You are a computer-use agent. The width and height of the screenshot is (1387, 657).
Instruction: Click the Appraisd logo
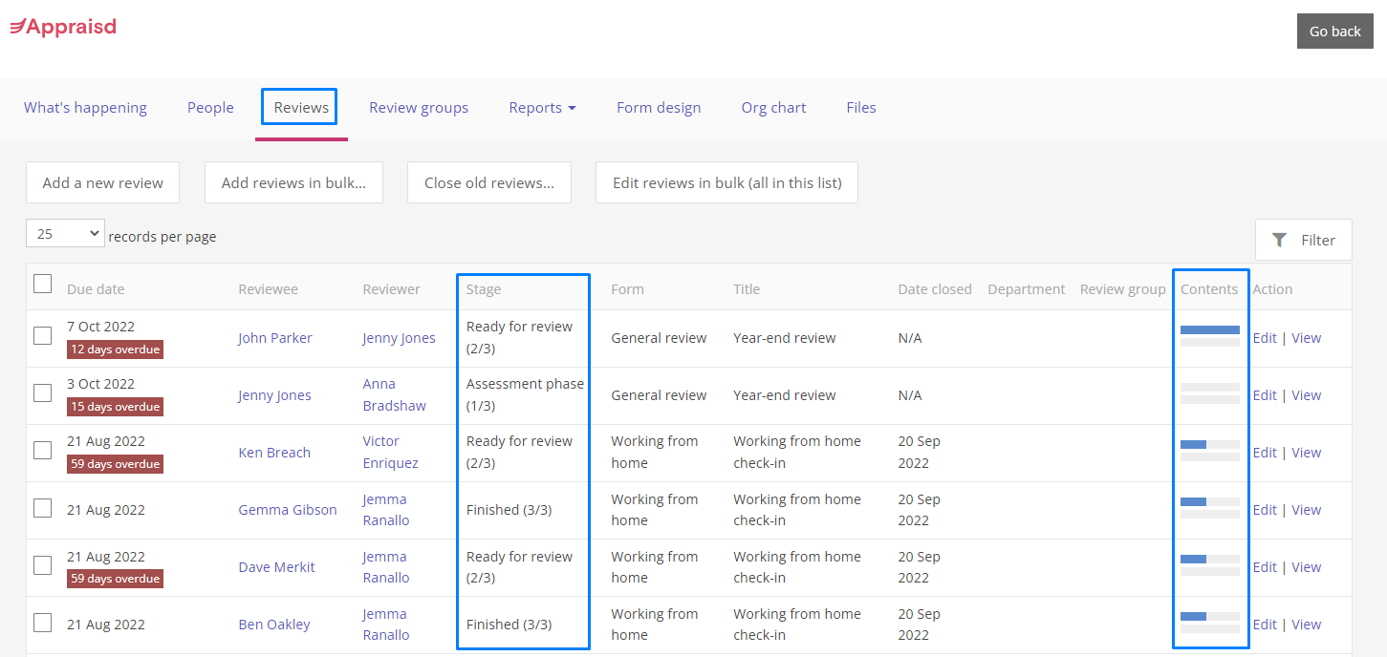coord(63,27)
